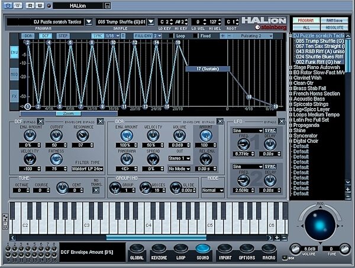Toggle the DCF bypass checkbox
Image resolution: width=355 pixels, height=268 pixels.
40,122
